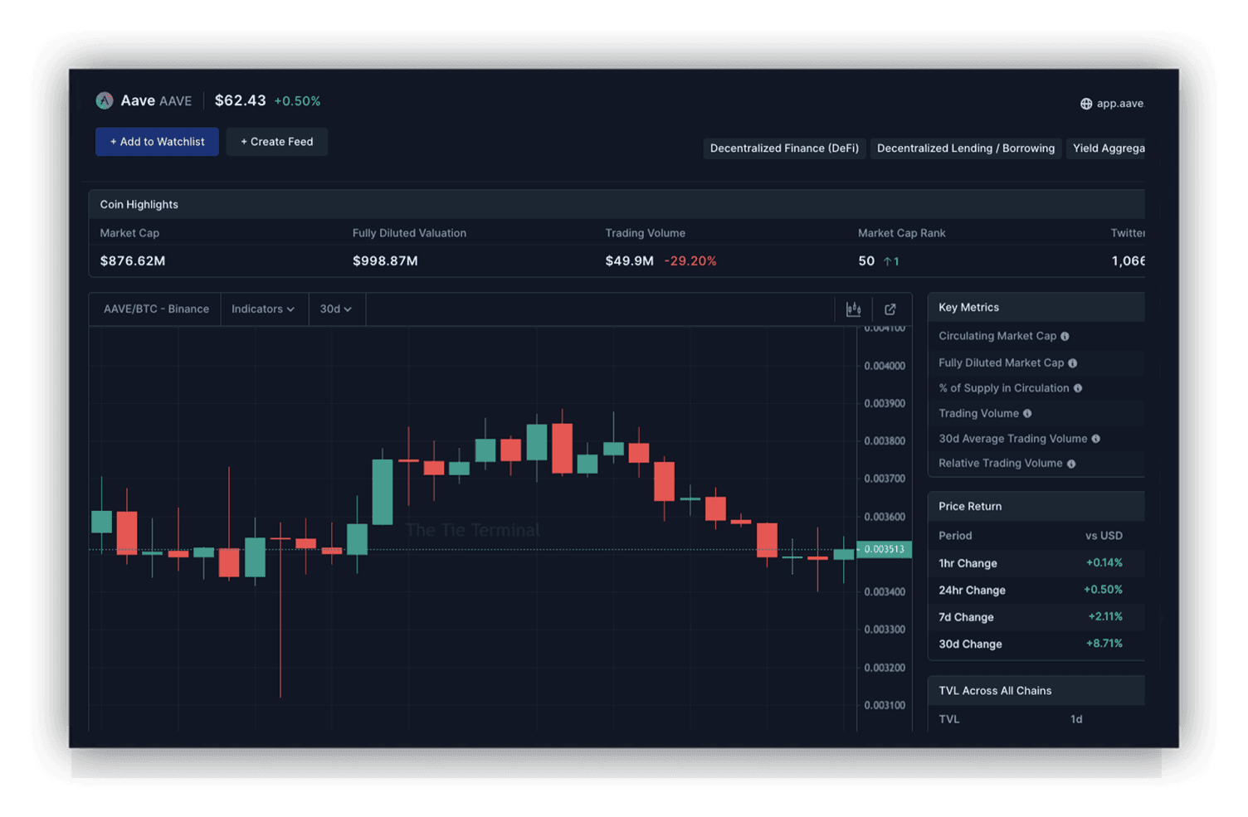This screenshot has height=817, width=1248.
Task: Open the app.aave website link
Action: point(1119,104)
